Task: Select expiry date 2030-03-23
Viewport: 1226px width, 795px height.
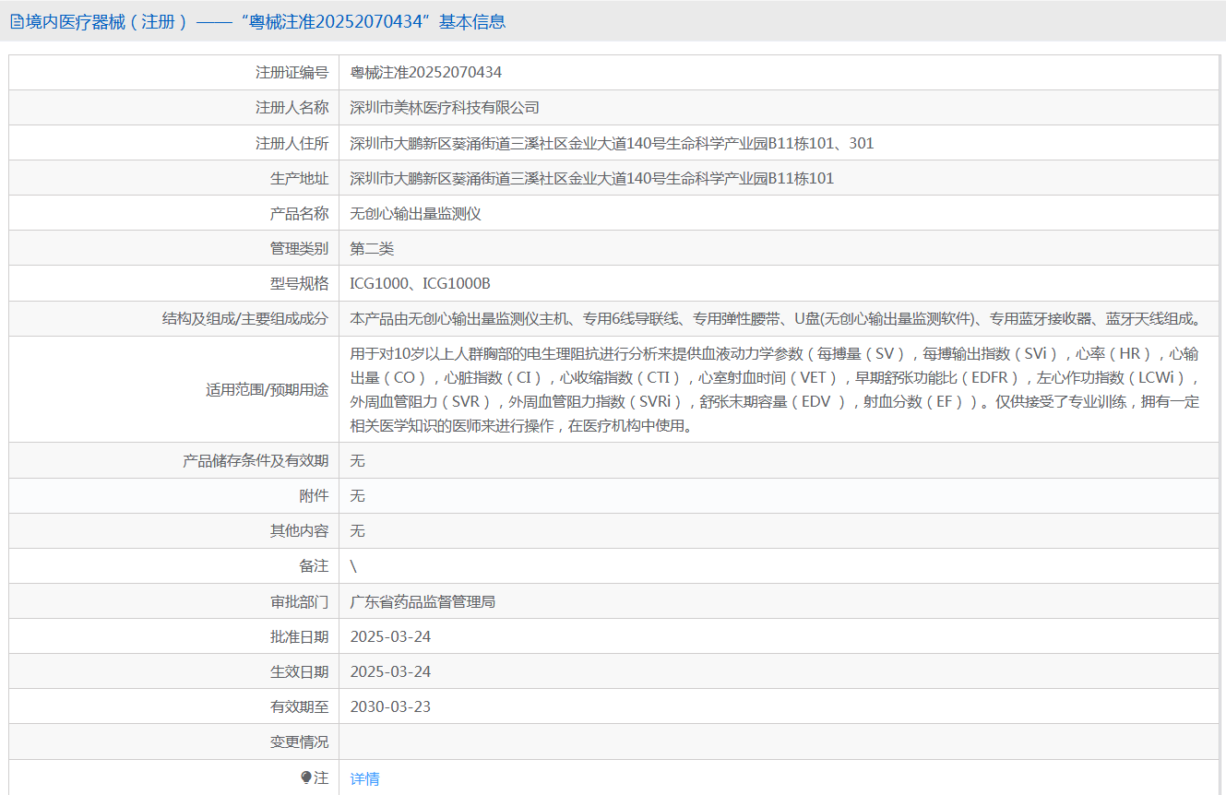Action: pyautogui.click(x=390, y=706)
